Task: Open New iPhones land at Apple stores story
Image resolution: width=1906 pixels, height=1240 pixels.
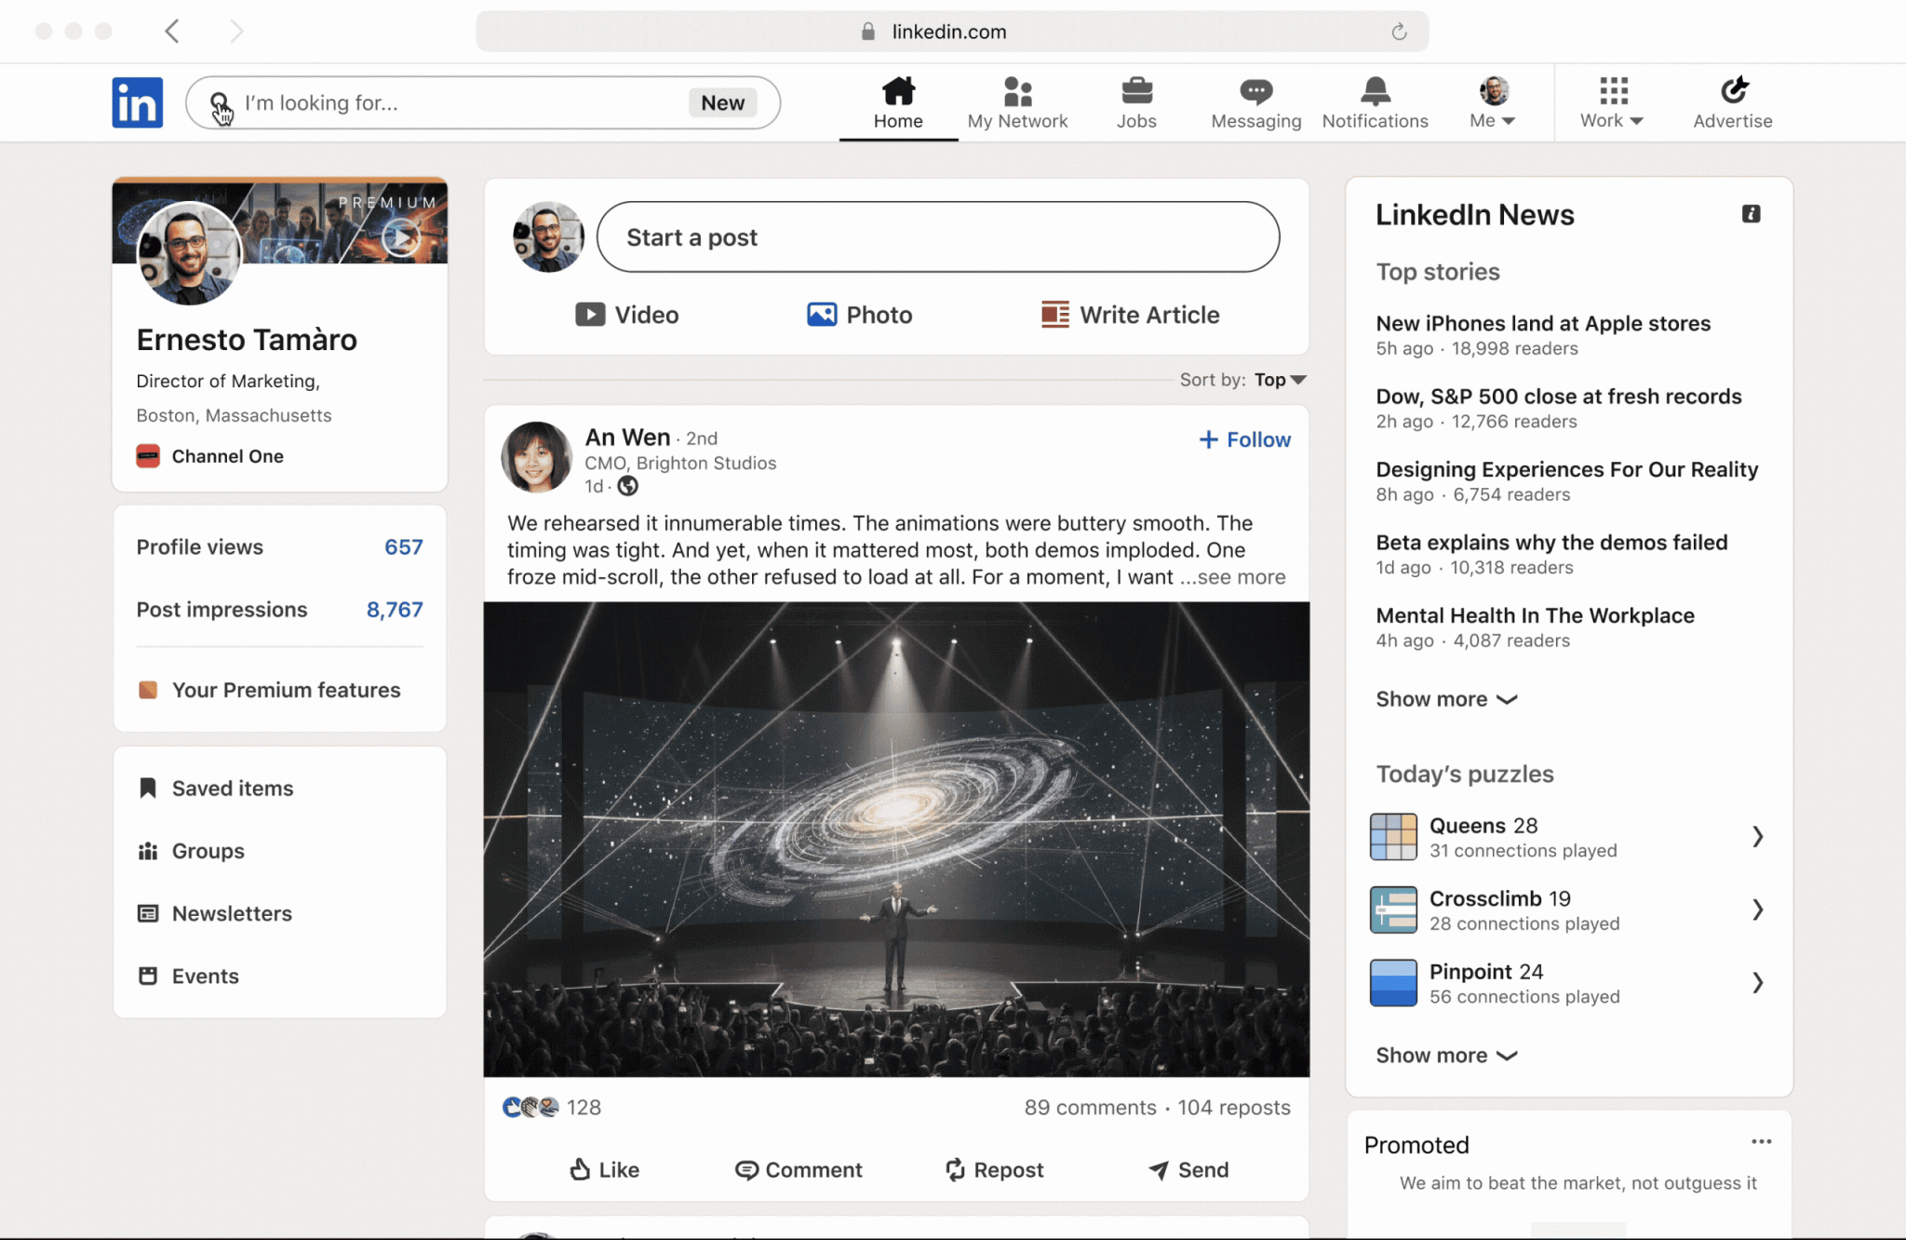Action: (x=1542, y=323)
